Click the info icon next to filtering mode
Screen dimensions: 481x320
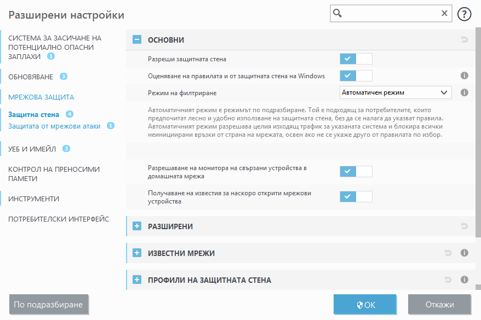point(464,92)
